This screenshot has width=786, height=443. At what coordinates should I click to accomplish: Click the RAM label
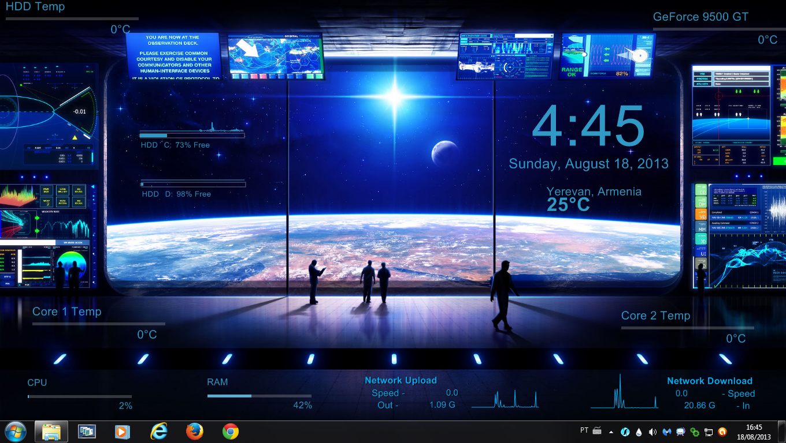pyautogui.click(x=217, y=382)
